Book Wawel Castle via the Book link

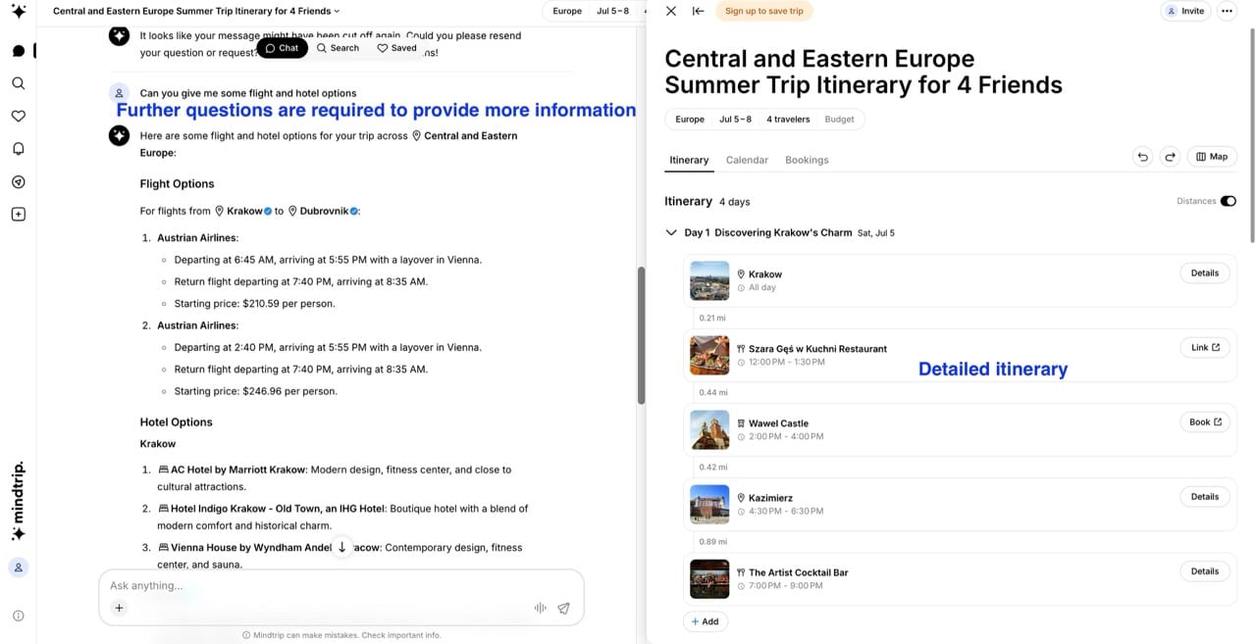1204,421
